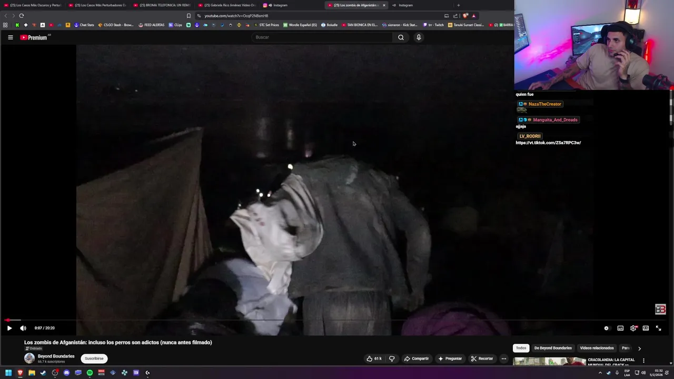Open the Tanuki Sunset Classic bookmark
Viewport: 674px width, 379px height.
465,25
